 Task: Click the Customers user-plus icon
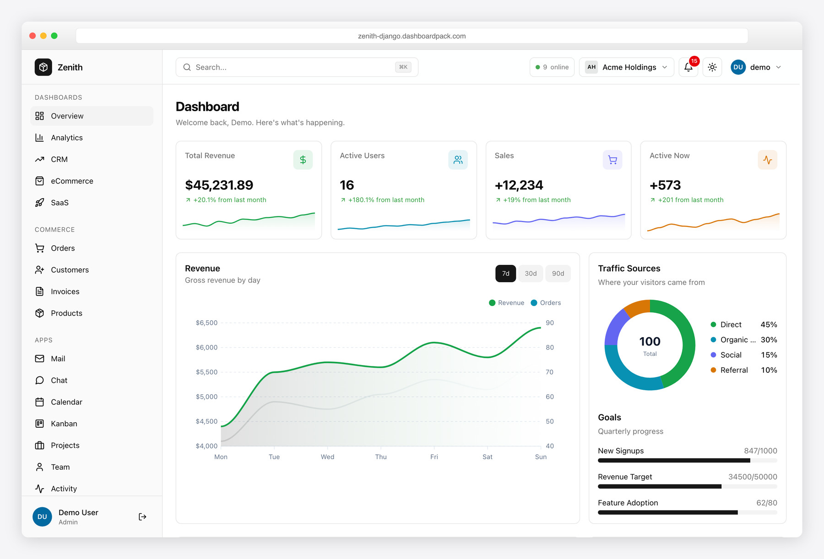[x=40, y=270]
